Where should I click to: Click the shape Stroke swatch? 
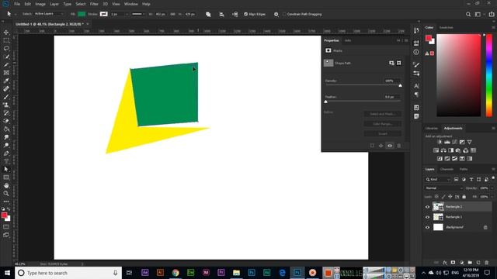click(103, 14)
